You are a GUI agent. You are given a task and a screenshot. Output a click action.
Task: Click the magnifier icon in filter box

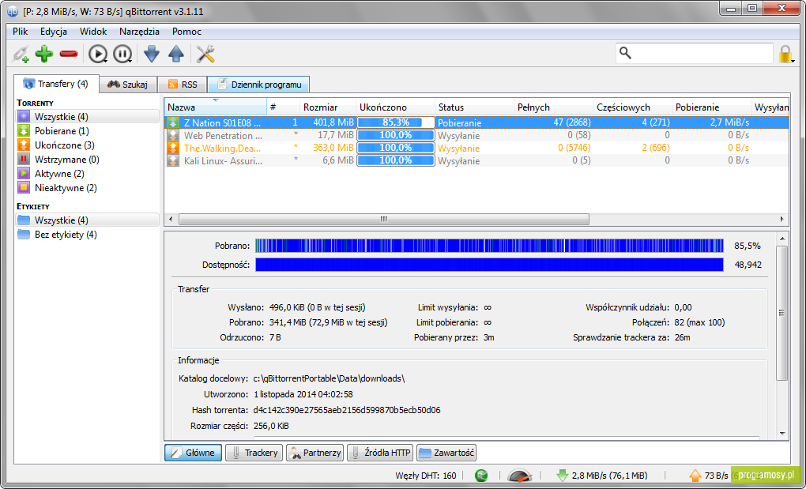625,53
